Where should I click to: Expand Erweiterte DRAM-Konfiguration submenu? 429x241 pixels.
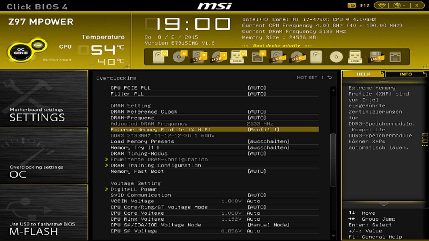coord(159,159)
